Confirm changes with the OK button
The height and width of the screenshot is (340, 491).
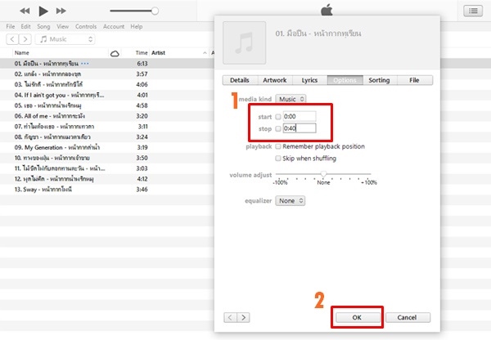(x=357, y=317)
